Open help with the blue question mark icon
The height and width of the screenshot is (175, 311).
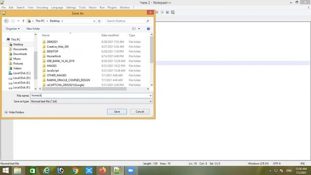[148, 29]
